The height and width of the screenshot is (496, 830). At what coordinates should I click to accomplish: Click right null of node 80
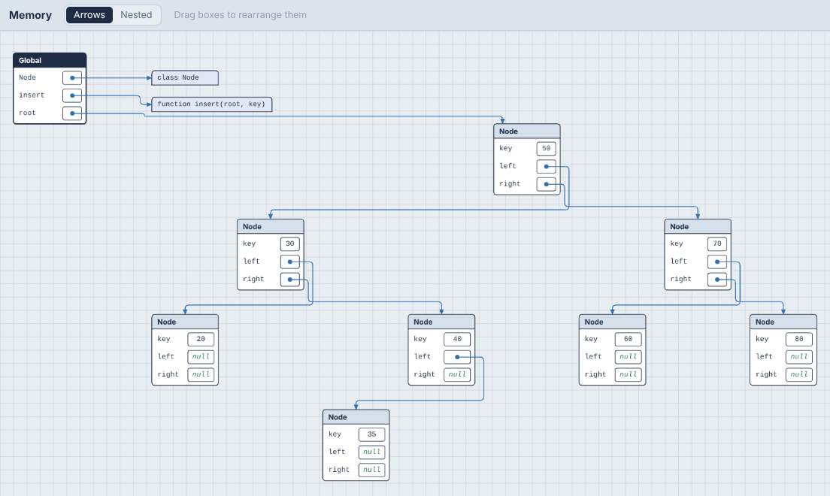click(799, 375)
